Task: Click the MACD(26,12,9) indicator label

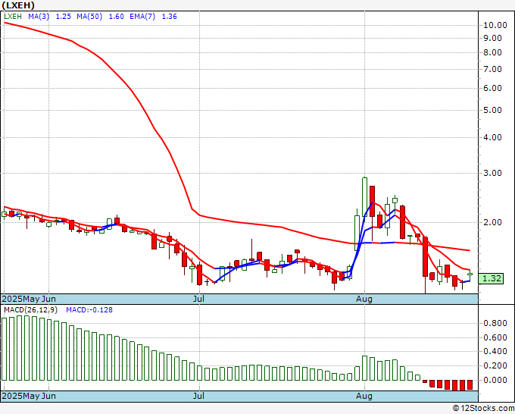Action: [30, 310]
